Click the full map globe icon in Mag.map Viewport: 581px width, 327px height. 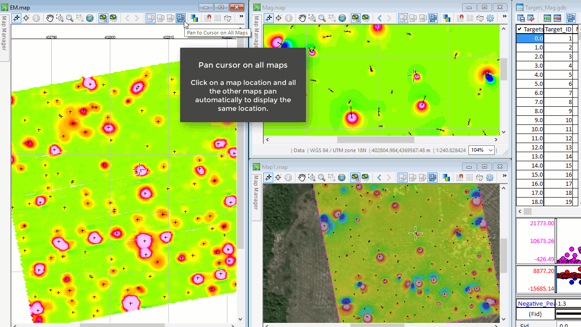[342, 18]
